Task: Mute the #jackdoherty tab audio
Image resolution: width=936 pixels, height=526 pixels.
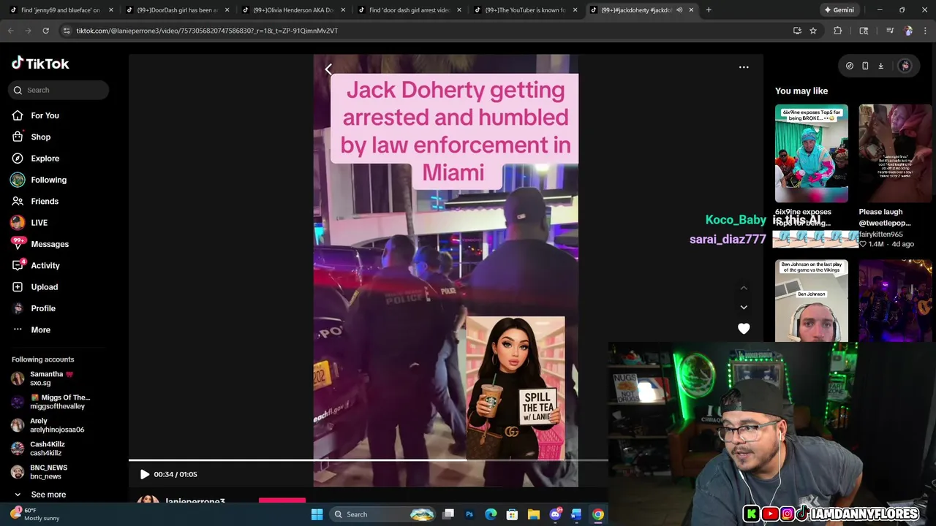Action: (x=679, y=10)
